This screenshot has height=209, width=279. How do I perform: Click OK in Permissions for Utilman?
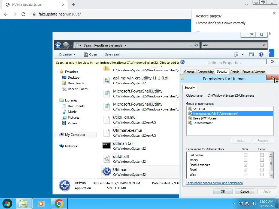coord(223,192)
